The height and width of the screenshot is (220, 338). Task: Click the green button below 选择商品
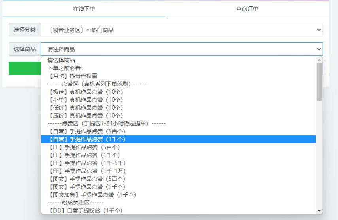coord(25,68)
